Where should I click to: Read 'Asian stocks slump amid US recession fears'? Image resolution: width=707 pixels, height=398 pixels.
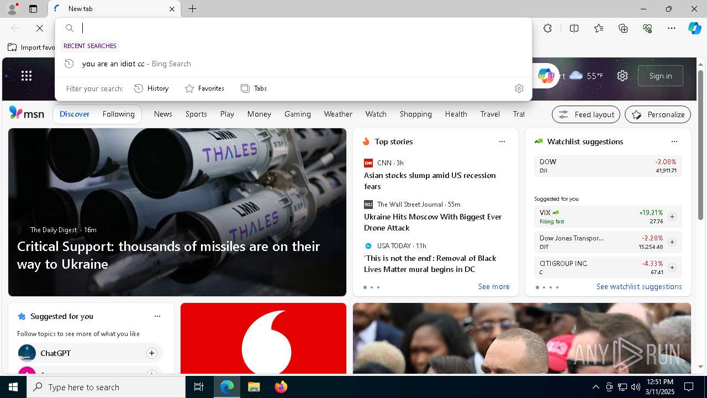click(430, 181)
